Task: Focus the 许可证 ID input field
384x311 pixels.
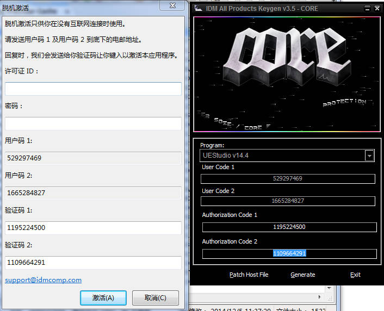Action: tap(93, 89)
